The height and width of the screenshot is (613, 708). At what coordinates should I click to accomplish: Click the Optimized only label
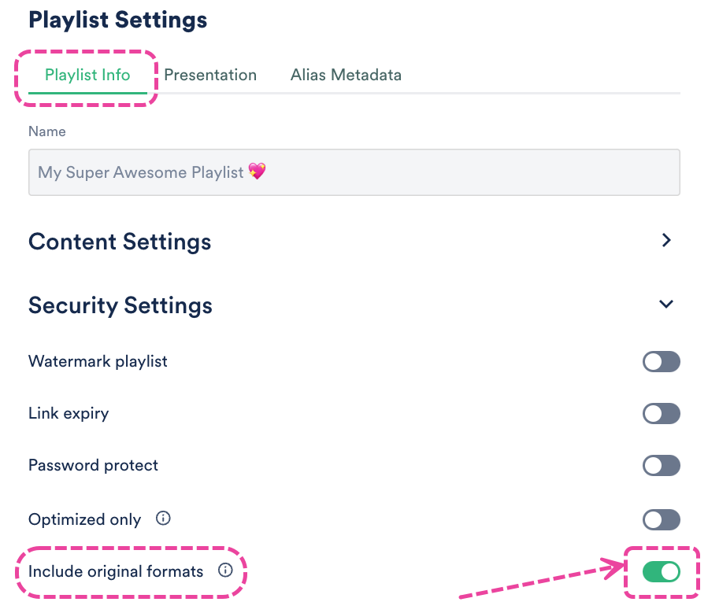tap(84, 519)
